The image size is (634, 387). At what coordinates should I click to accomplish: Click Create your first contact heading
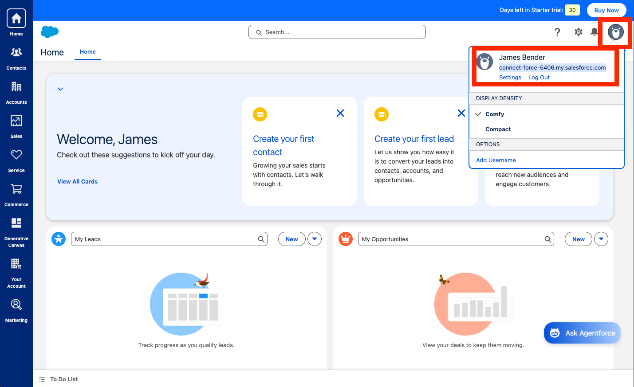pyautogui.click(x=284, y=145)
